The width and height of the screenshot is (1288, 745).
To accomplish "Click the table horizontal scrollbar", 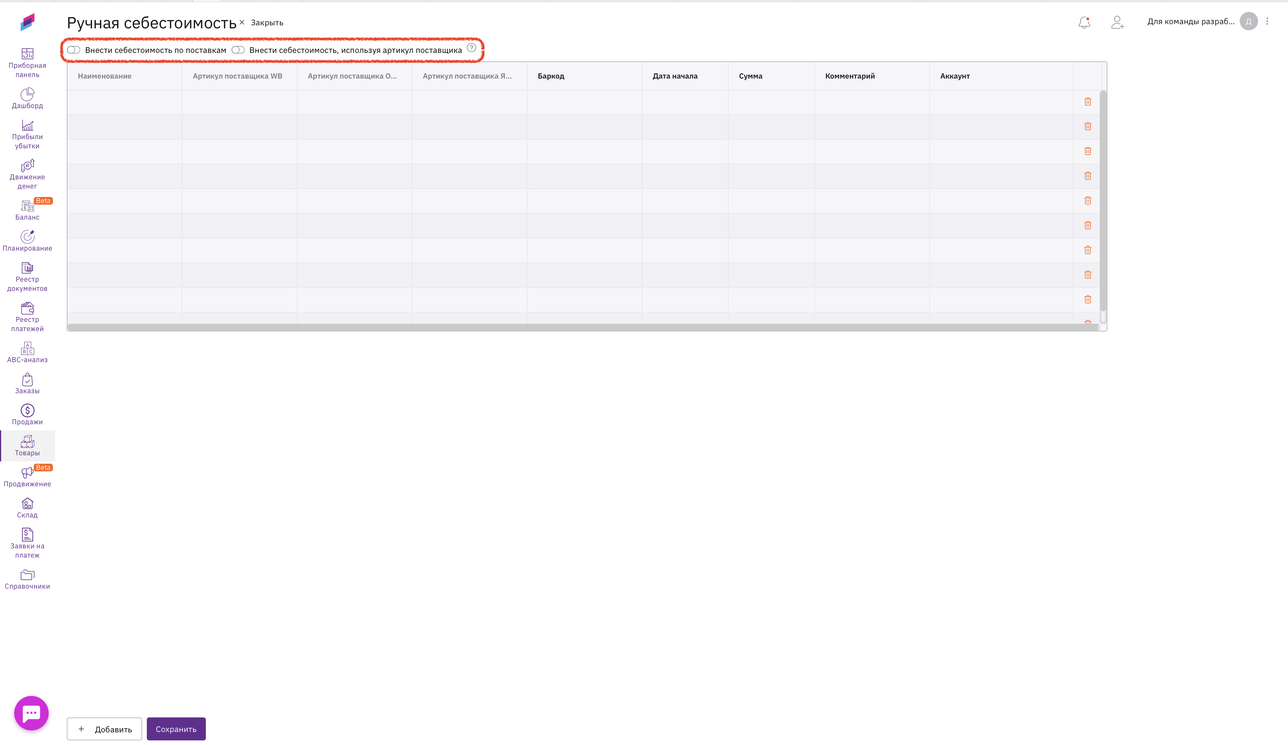I will 583,327.
